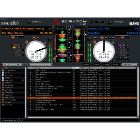The width and height of the screenshot is (140, 140).
Task: Click right deck rewind button
Action: [x=98, y=38]
